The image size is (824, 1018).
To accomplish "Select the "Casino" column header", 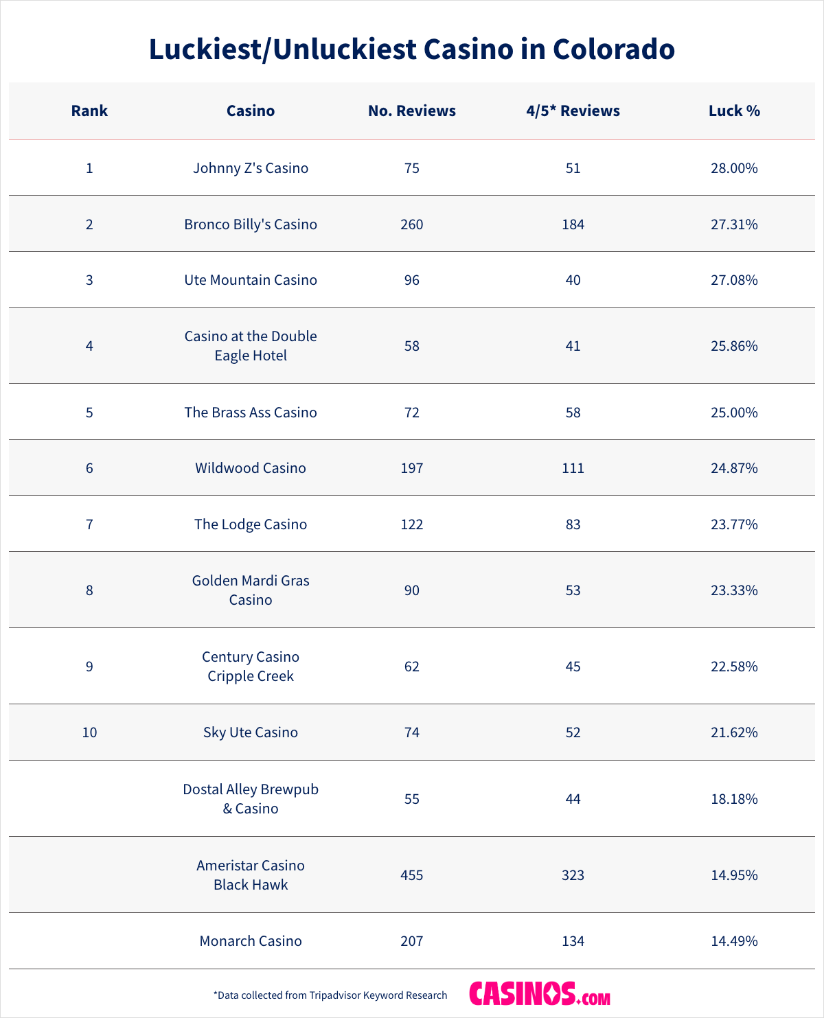I will tap(251, 111).
